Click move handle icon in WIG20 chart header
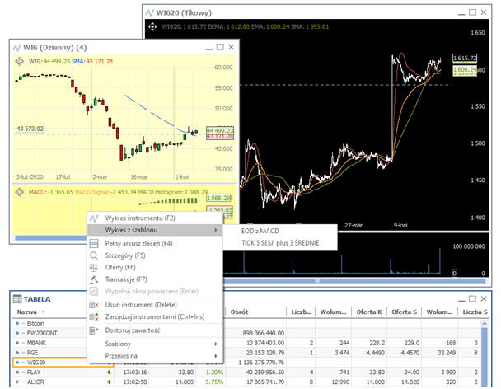The width and height of the screenshot is (501, 389). coord(152,26)
